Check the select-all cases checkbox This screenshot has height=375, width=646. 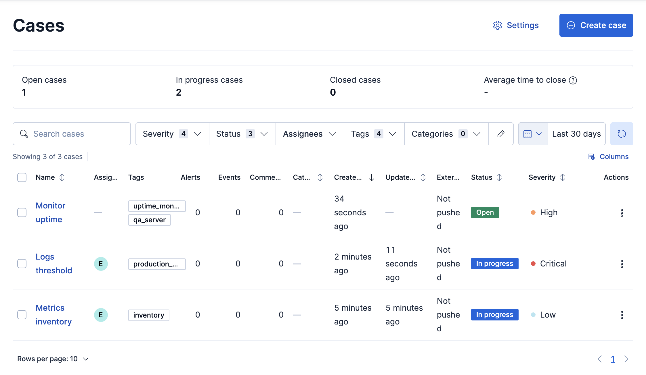pyautogui.click(x=22, y=177)
